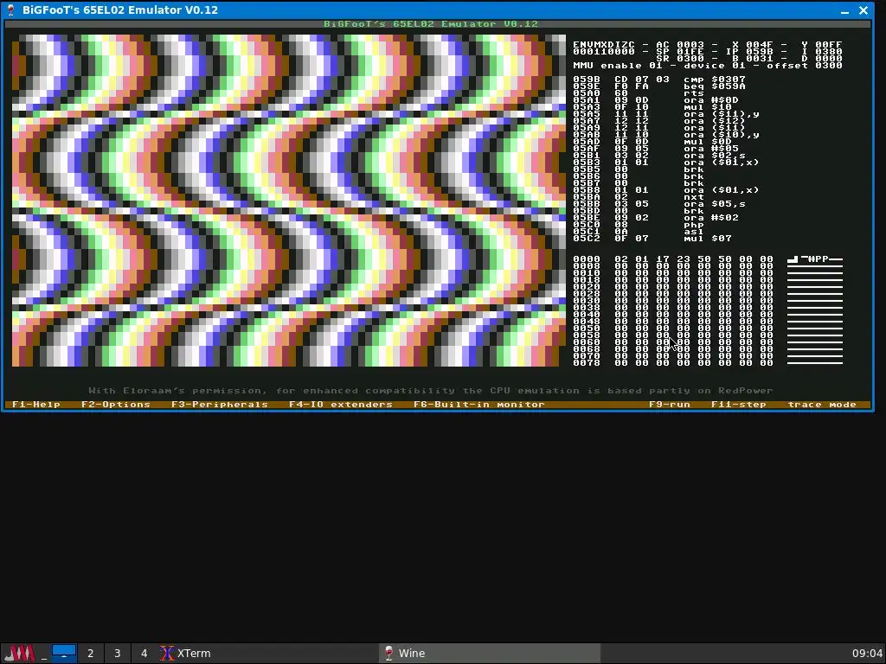Viewport: 886px width, 664px height.
Task: Select the disassembly line cmp $0307
Action: pyautogui.click(x=659, y=79)
